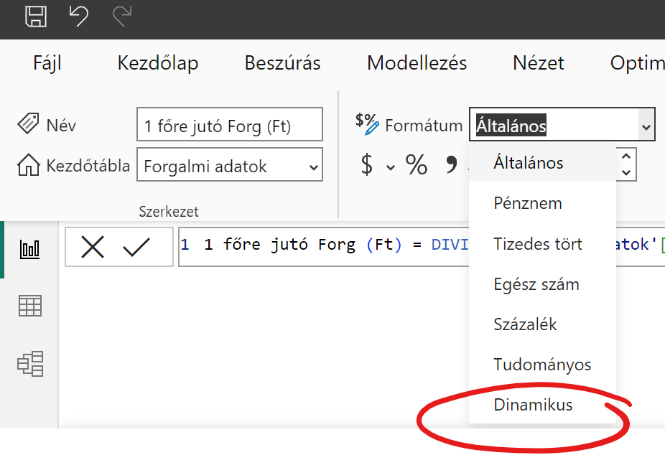Apply percentage format using % icon

417,165
